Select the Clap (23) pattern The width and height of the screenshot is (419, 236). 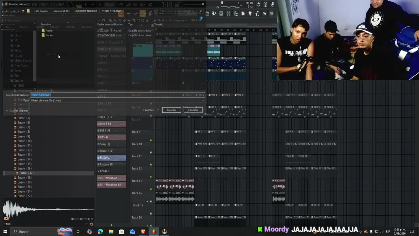pyautogui.click(x=112, y=117)
